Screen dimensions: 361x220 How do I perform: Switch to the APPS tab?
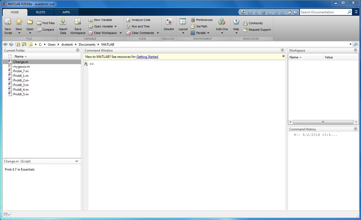[x=66, y=12]
